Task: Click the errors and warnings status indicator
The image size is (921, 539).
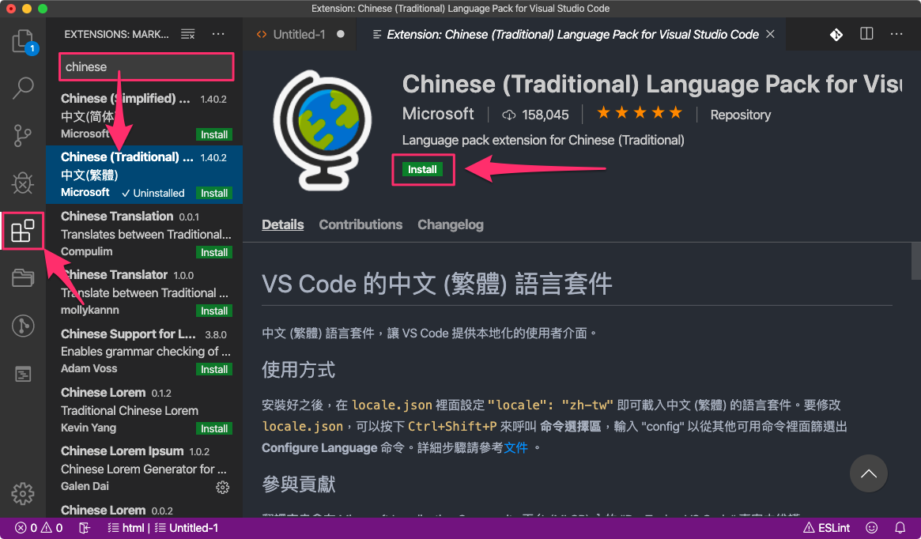Action: pos(39,528)
